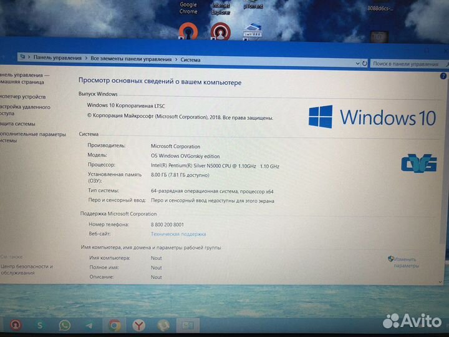Viewport: 449px width, 337px height.
Task: Expand the chevron before Панель управления
Action: (x=29, y=57)
